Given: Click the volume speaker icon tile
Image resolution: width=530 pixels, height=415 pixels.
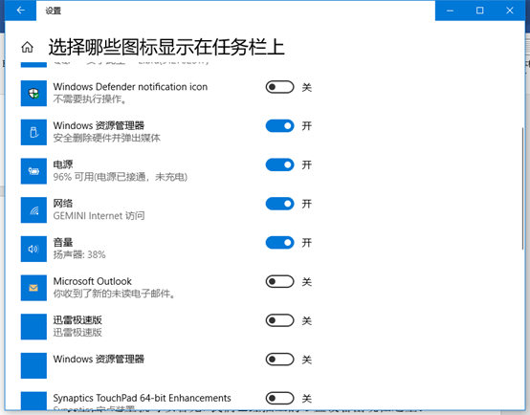Looking at the screenshot, I should [x=33, y=249].
